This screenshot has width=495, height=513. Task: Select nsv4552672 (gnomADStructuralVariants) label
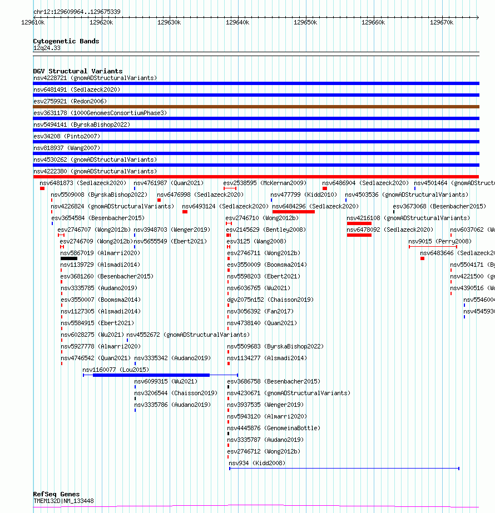point(188,335)
